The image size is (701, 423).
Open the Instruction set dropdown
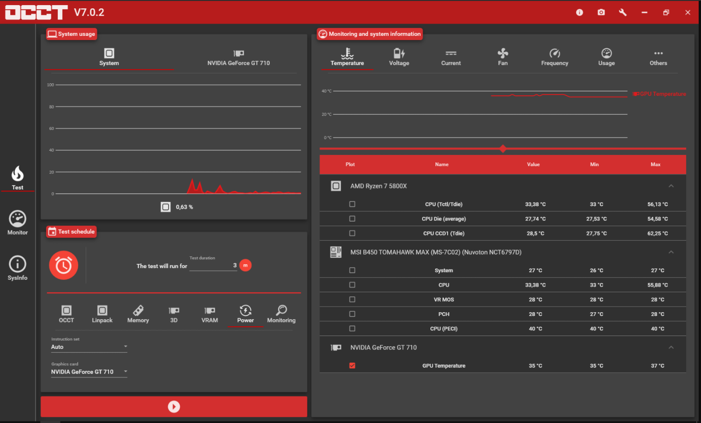tap(89, 347)
